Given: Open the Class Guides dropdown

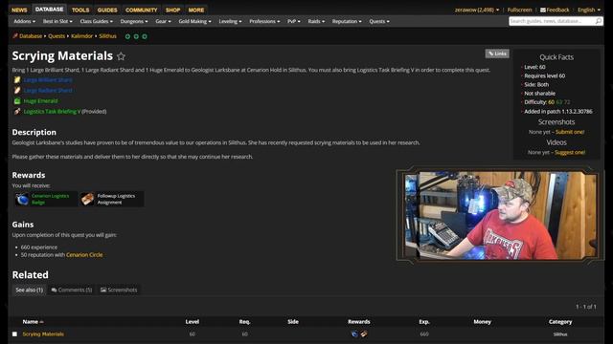Looking at the screenshot, I should (96, 21).
